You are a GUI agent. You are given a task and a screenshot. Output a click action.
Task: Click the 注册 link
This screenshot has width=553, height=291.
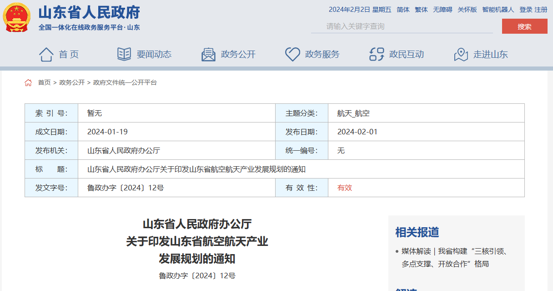point(541,10)
